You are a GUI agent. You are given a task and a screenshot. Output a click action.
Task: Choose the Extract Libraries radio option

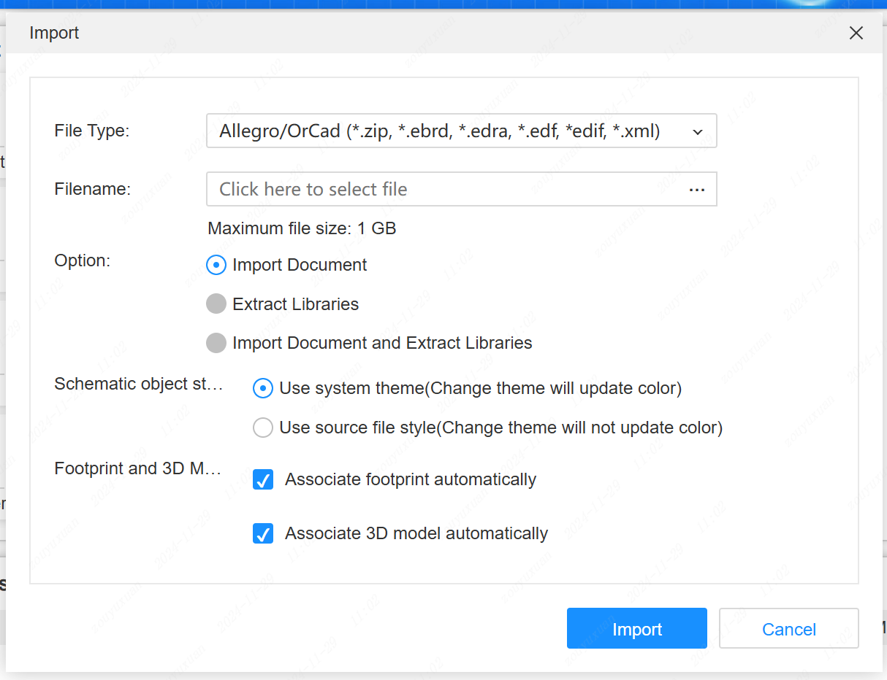216,304
